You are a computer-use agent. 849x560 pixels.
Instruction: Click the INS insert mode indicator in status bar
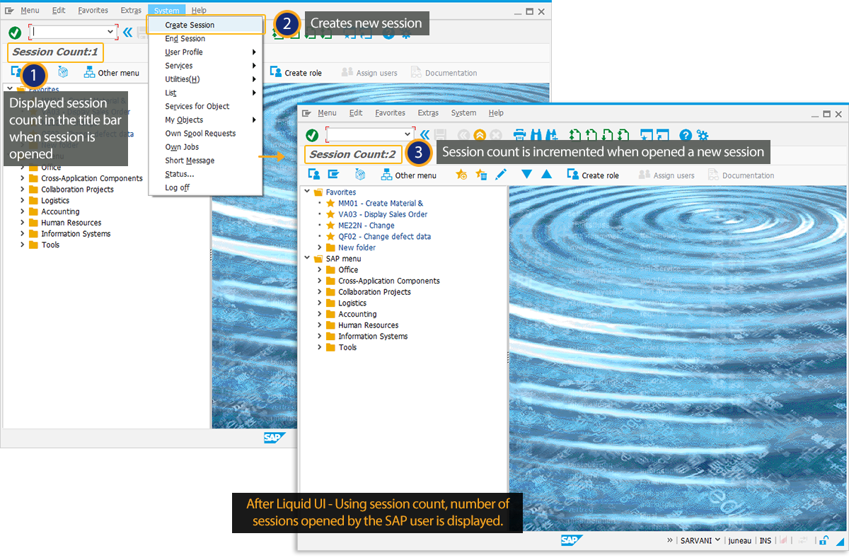[766, 540]
